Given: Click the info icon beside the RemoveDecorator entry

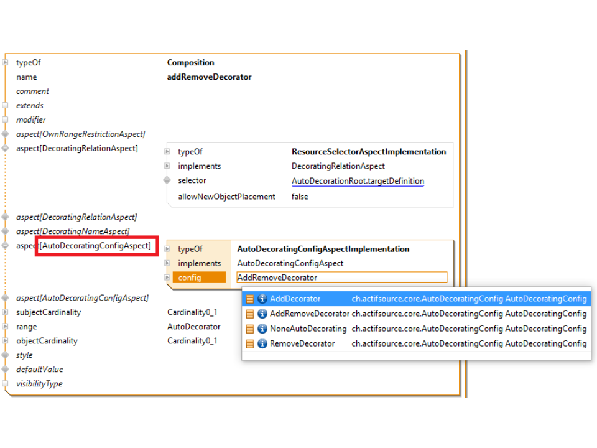Looking at the screenshot, I should [262, 343].
